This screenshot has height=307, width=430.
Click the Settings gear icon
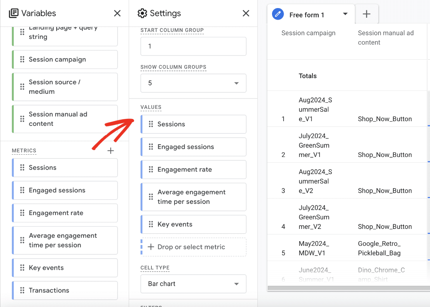click(142, 13)
